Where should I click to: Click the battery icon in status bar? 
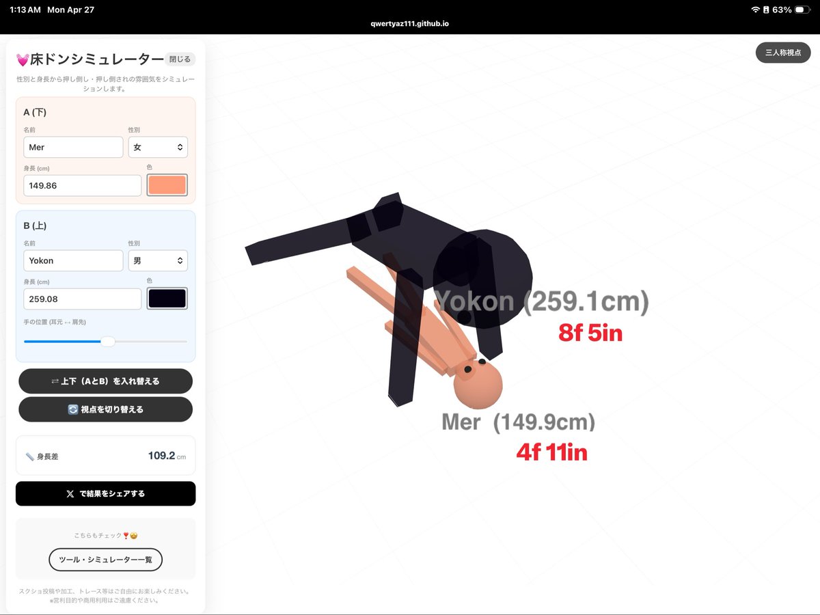(x=802, y=10)
